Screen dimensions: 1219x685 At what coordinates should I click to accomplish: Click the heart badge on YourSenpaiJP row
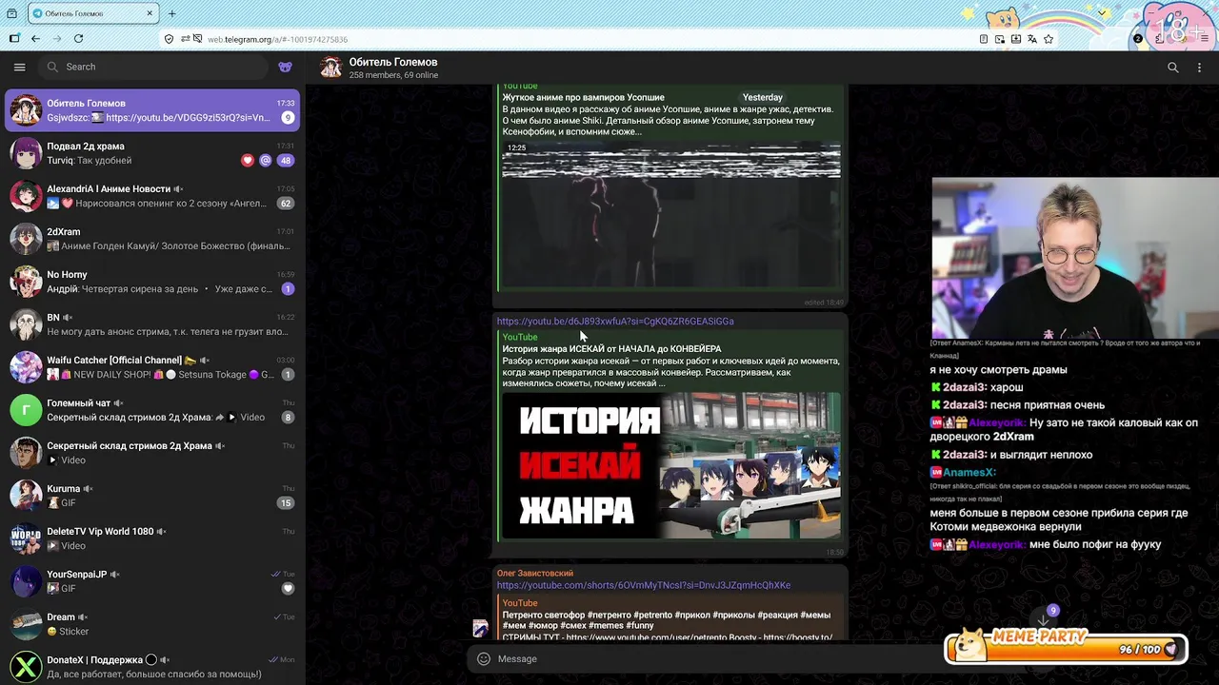[288, 589]
